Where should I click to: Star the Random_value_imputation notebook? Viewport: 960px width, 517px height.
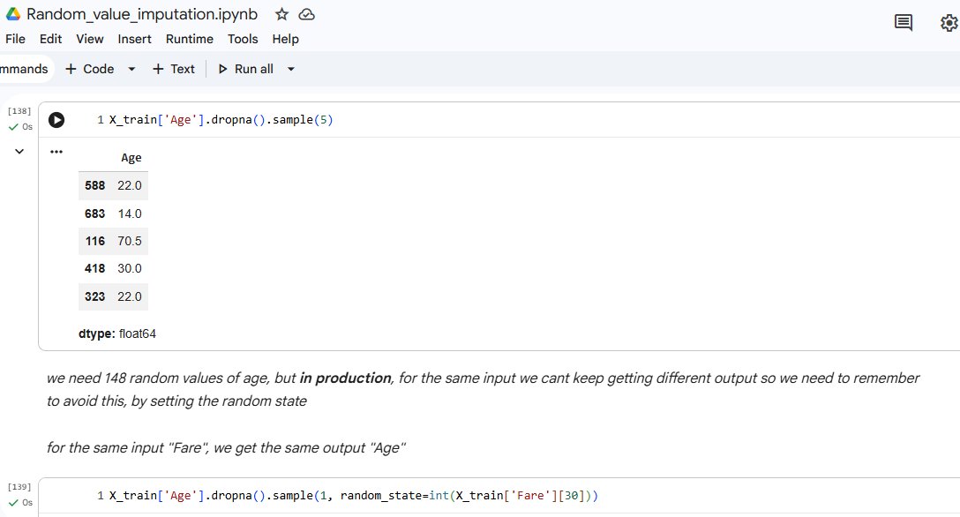[281, 14]
